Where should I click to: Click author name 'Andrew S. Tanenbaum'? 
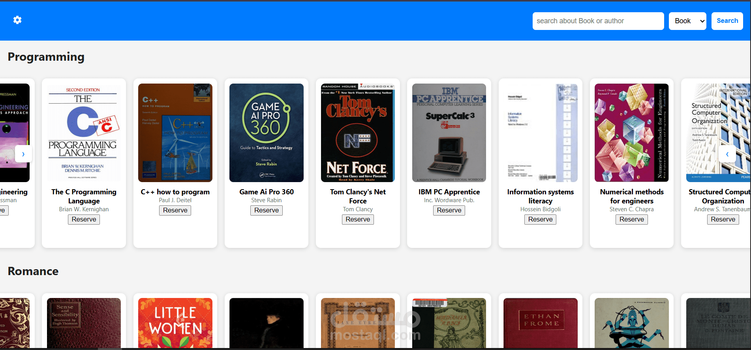pos(722,209)
